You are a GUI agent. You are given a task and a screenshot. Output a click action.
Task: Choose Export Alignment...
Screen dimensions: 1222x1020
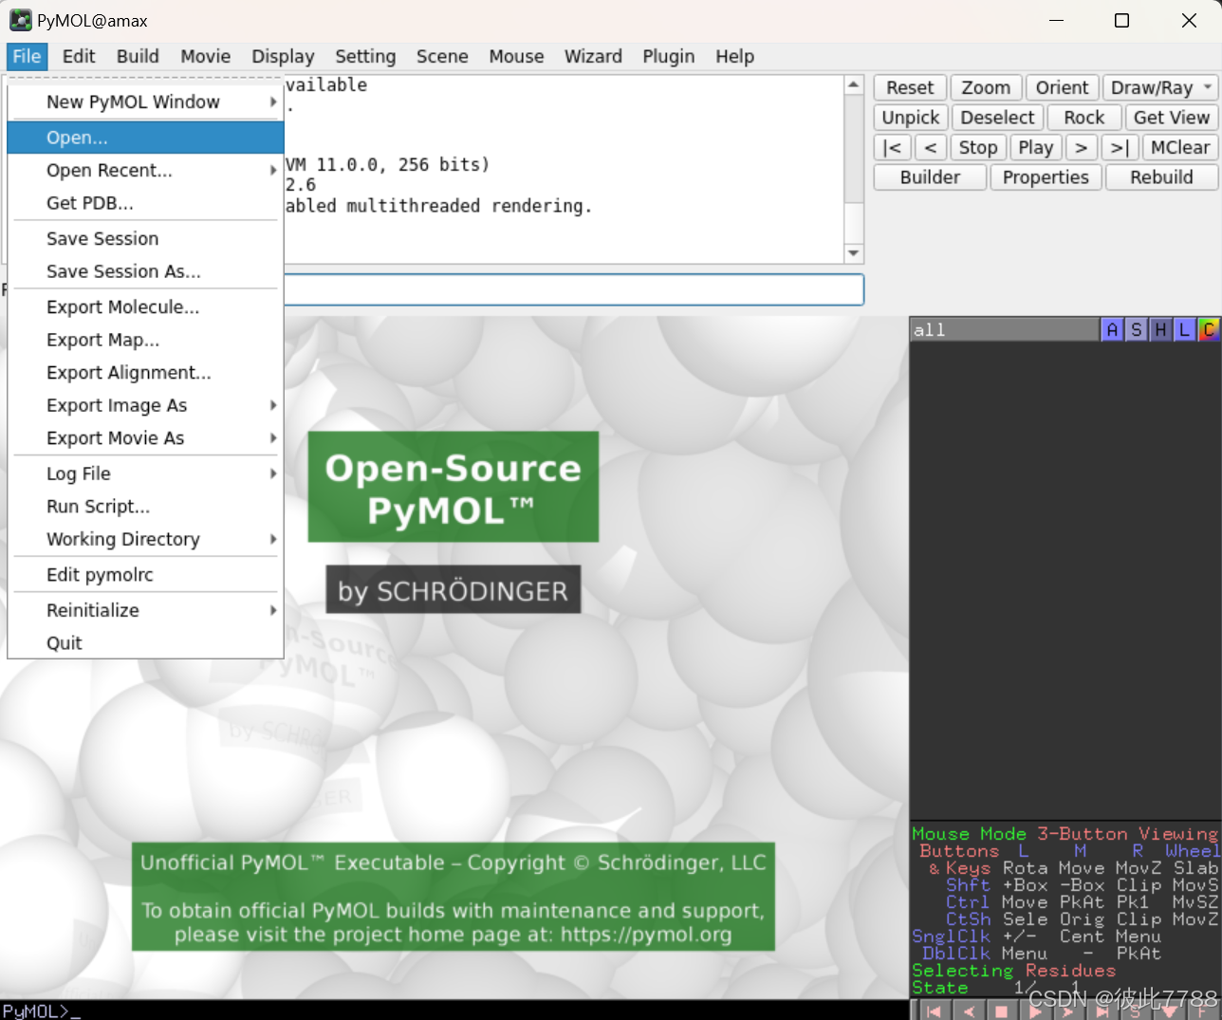[146, 372]
